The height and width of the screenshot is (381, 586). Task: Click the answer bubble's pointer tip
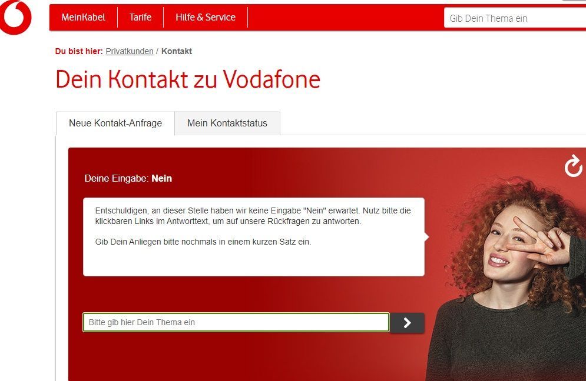coord(427,236)
